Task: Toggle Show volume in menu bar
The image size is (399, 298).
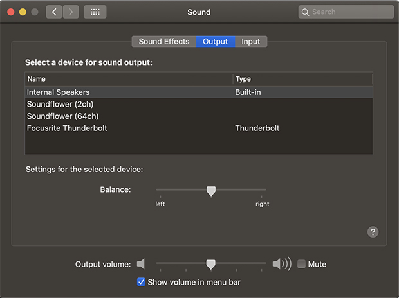Action: click(142, 282)
